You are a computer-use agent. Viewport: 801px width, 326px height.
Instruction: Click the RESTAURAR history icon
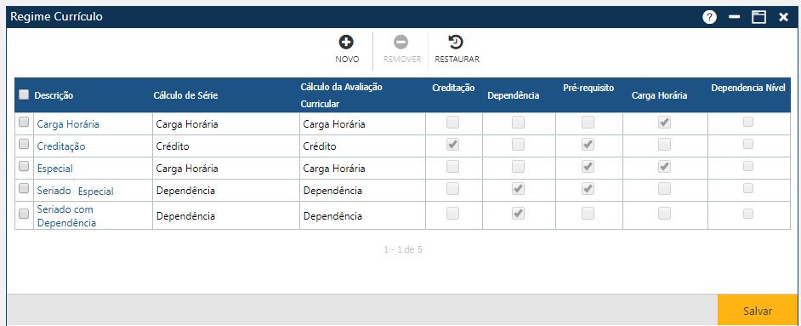[x=456, y=42]
